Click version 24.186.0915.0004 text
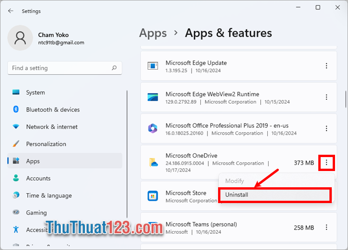 tap(185, 163)
